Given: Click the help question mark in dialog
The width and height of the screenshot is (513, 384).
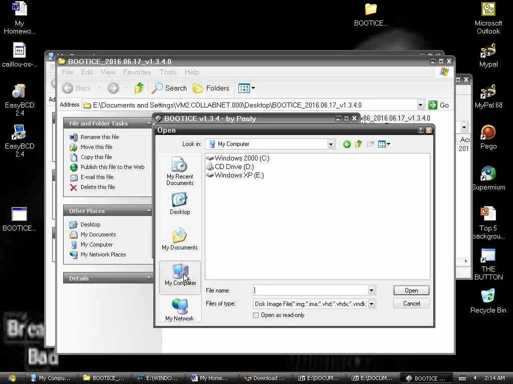Looking at the screenshot, I should click(x=420, y=130).
